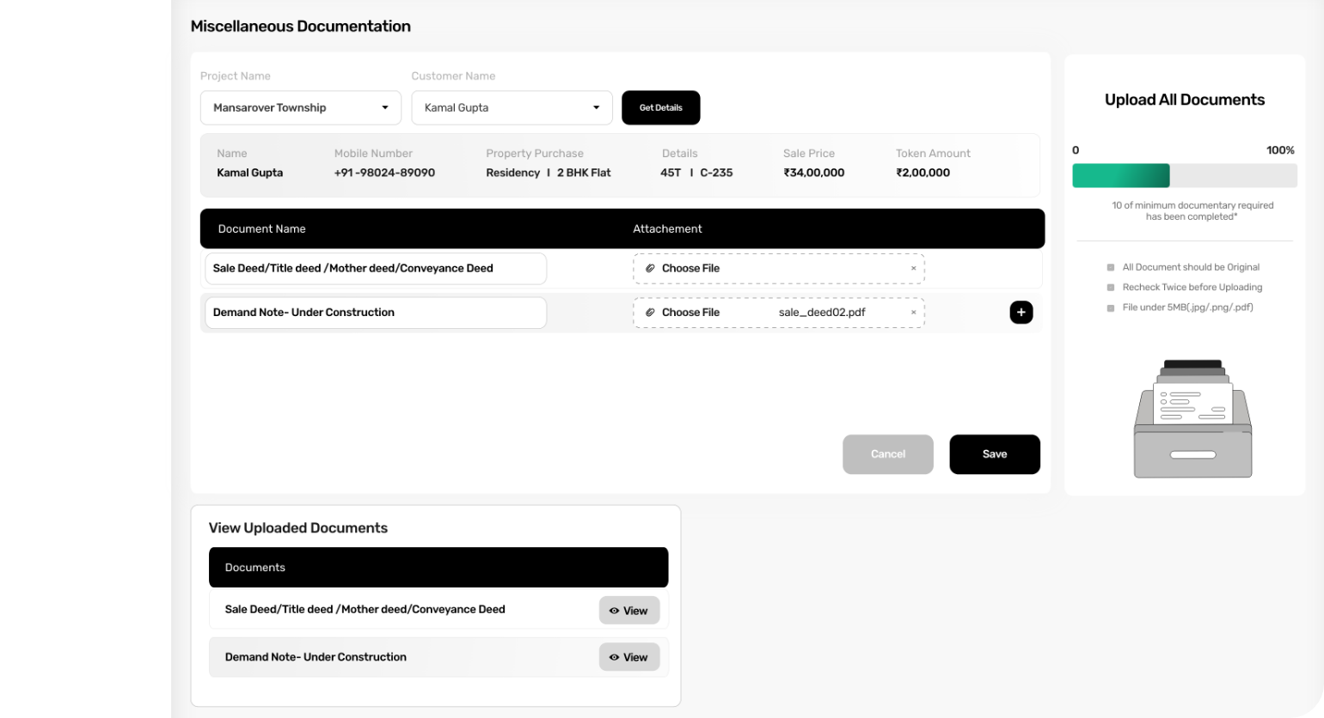The width and height of the screenshot is (1324, 718).
Task: Click the All Document should be Original note
Action: 1190,267
